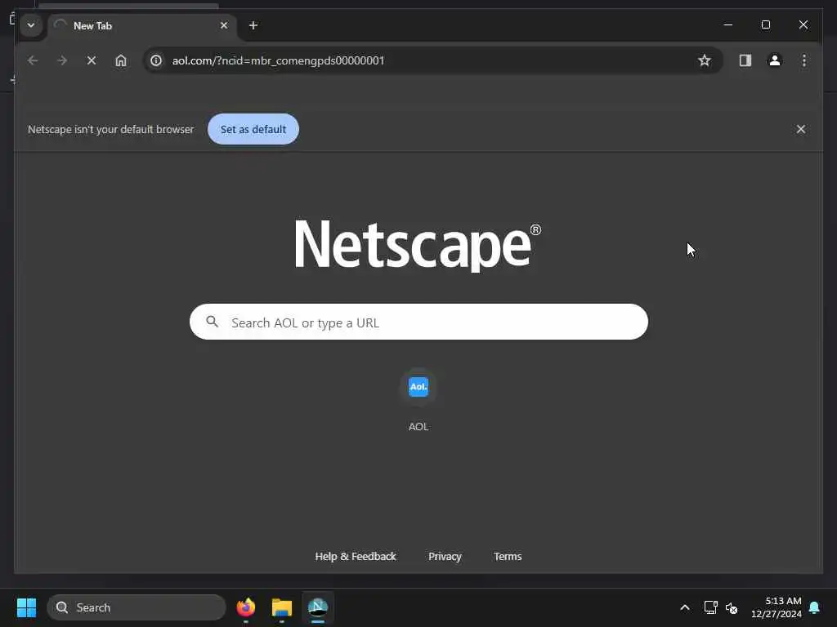The height and width of the screenshot is (627, 837).
Task: Open the home page
Action: 121,60
